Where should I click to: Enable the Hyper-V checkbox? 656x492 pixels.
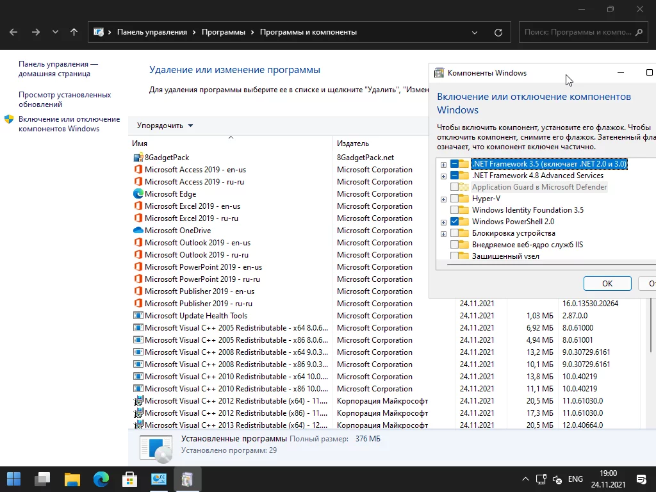(454, 199)
